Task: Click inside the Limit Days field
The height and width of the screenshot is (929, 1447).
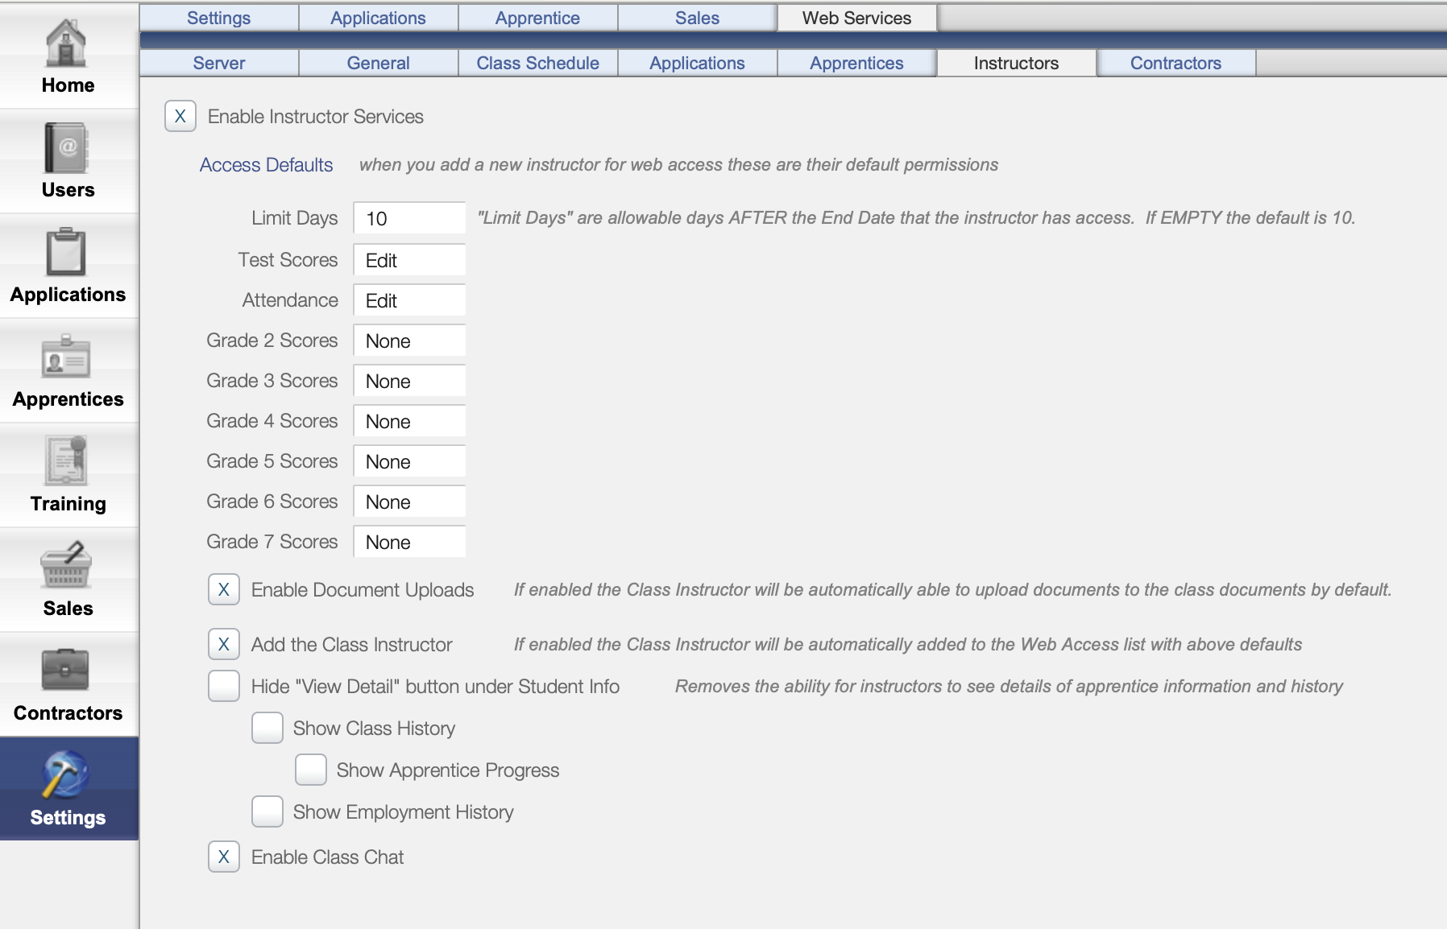Action: coord(408,217)
